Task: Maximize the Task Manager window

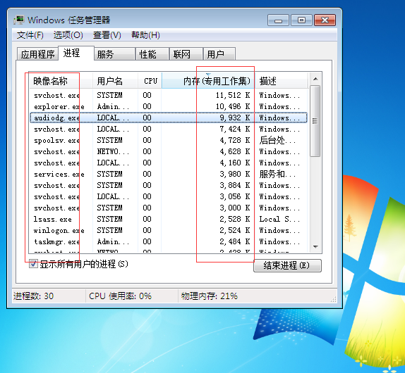Action: tap(301, 20)
